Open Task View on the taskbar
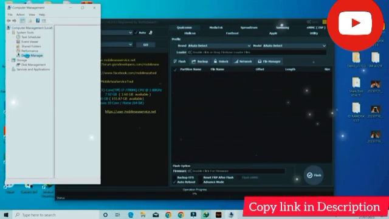389x219 pixels. pos(117,215)
